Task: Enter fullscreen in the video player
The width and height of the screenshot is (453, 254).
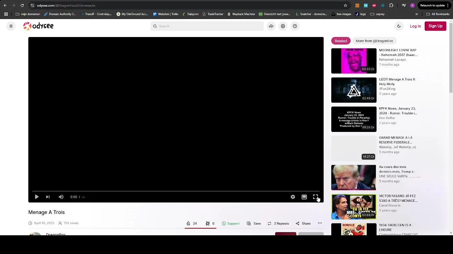Action: (x=315, y=197)
